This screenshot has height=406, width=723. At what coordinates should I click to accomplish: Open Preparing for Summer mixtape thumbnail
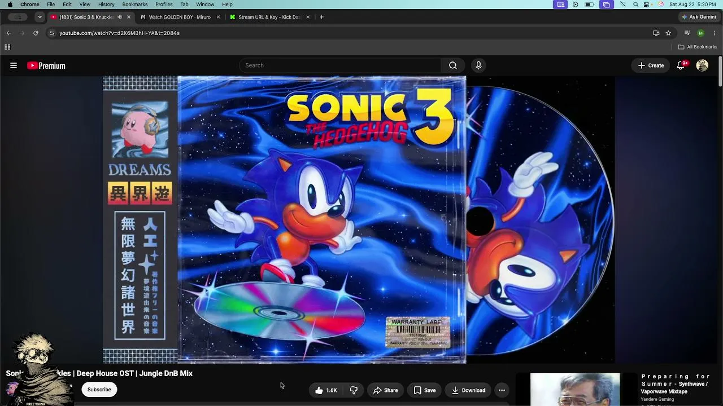click(575, 389)
